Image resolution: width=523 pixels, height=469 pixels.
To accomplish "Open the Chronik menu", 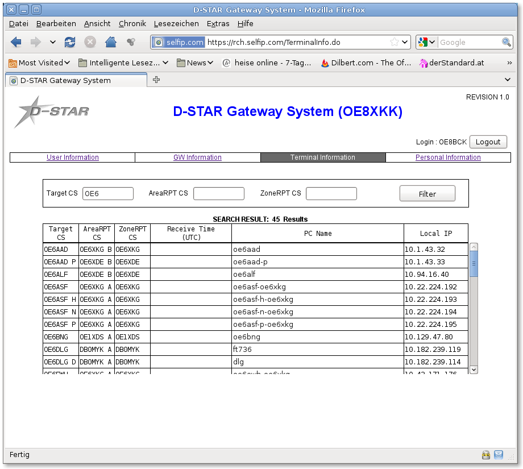I will 132,24.
